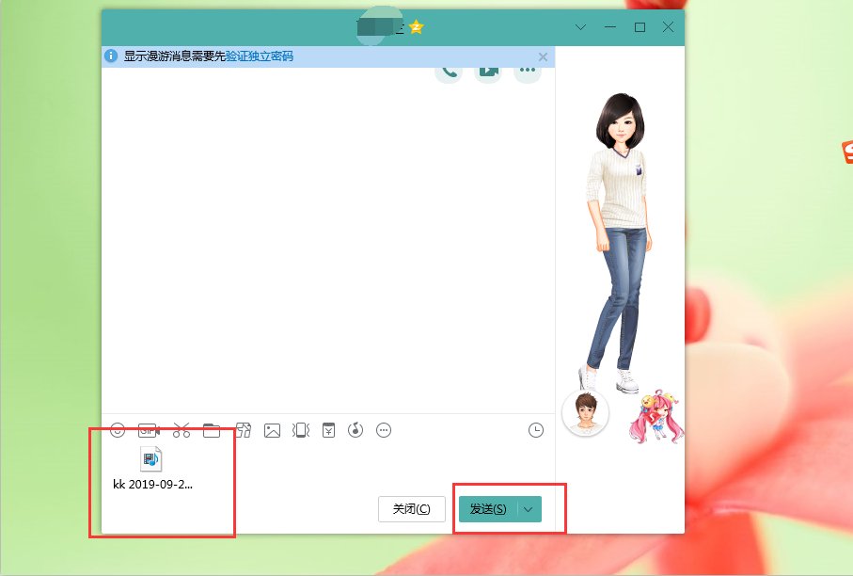Screen dimensions: 853x576
Task: Dismiss the roaming message notice bar
Action: [x=543, y=56]
